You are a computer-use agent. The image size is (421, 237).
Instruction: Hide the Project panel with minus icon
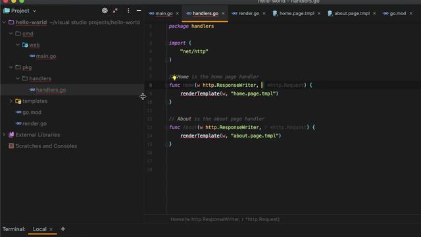[139, 11]
